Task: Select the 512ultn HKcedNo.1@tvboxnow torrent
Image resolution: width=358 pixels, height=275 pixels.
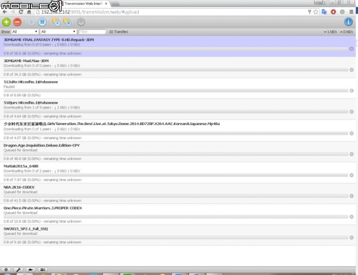Action: tap(178, 88)
